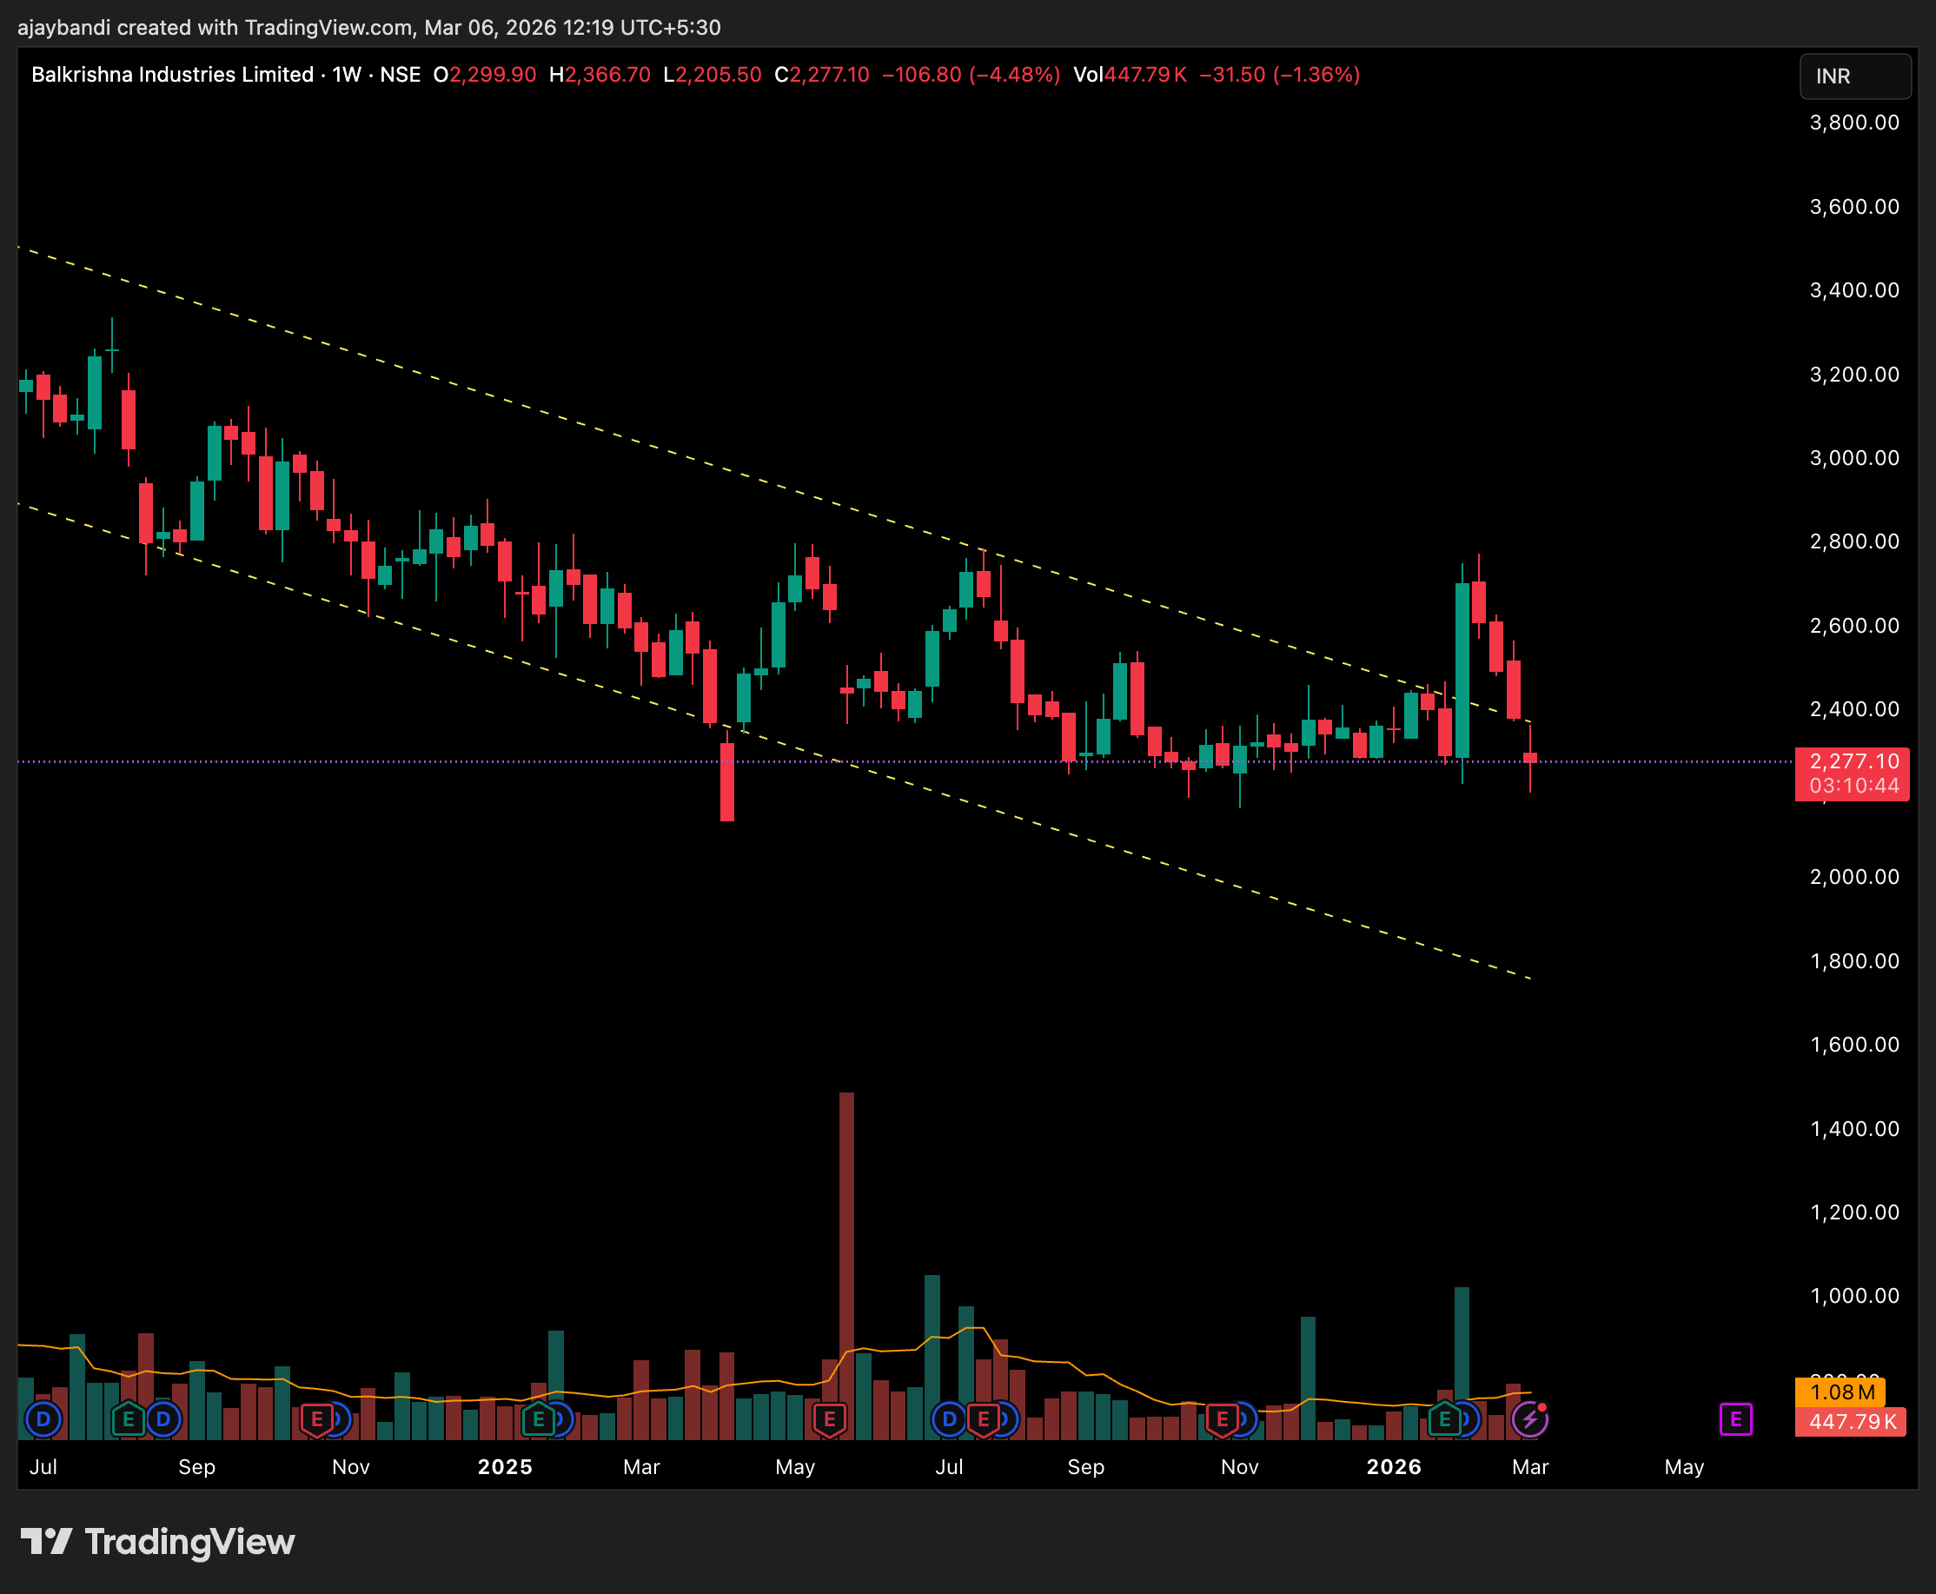The image size is (1936, 1594).
Task: Click the 3,400.00 price axis label
Action: pyautogui.click(x=1854, y=290)
